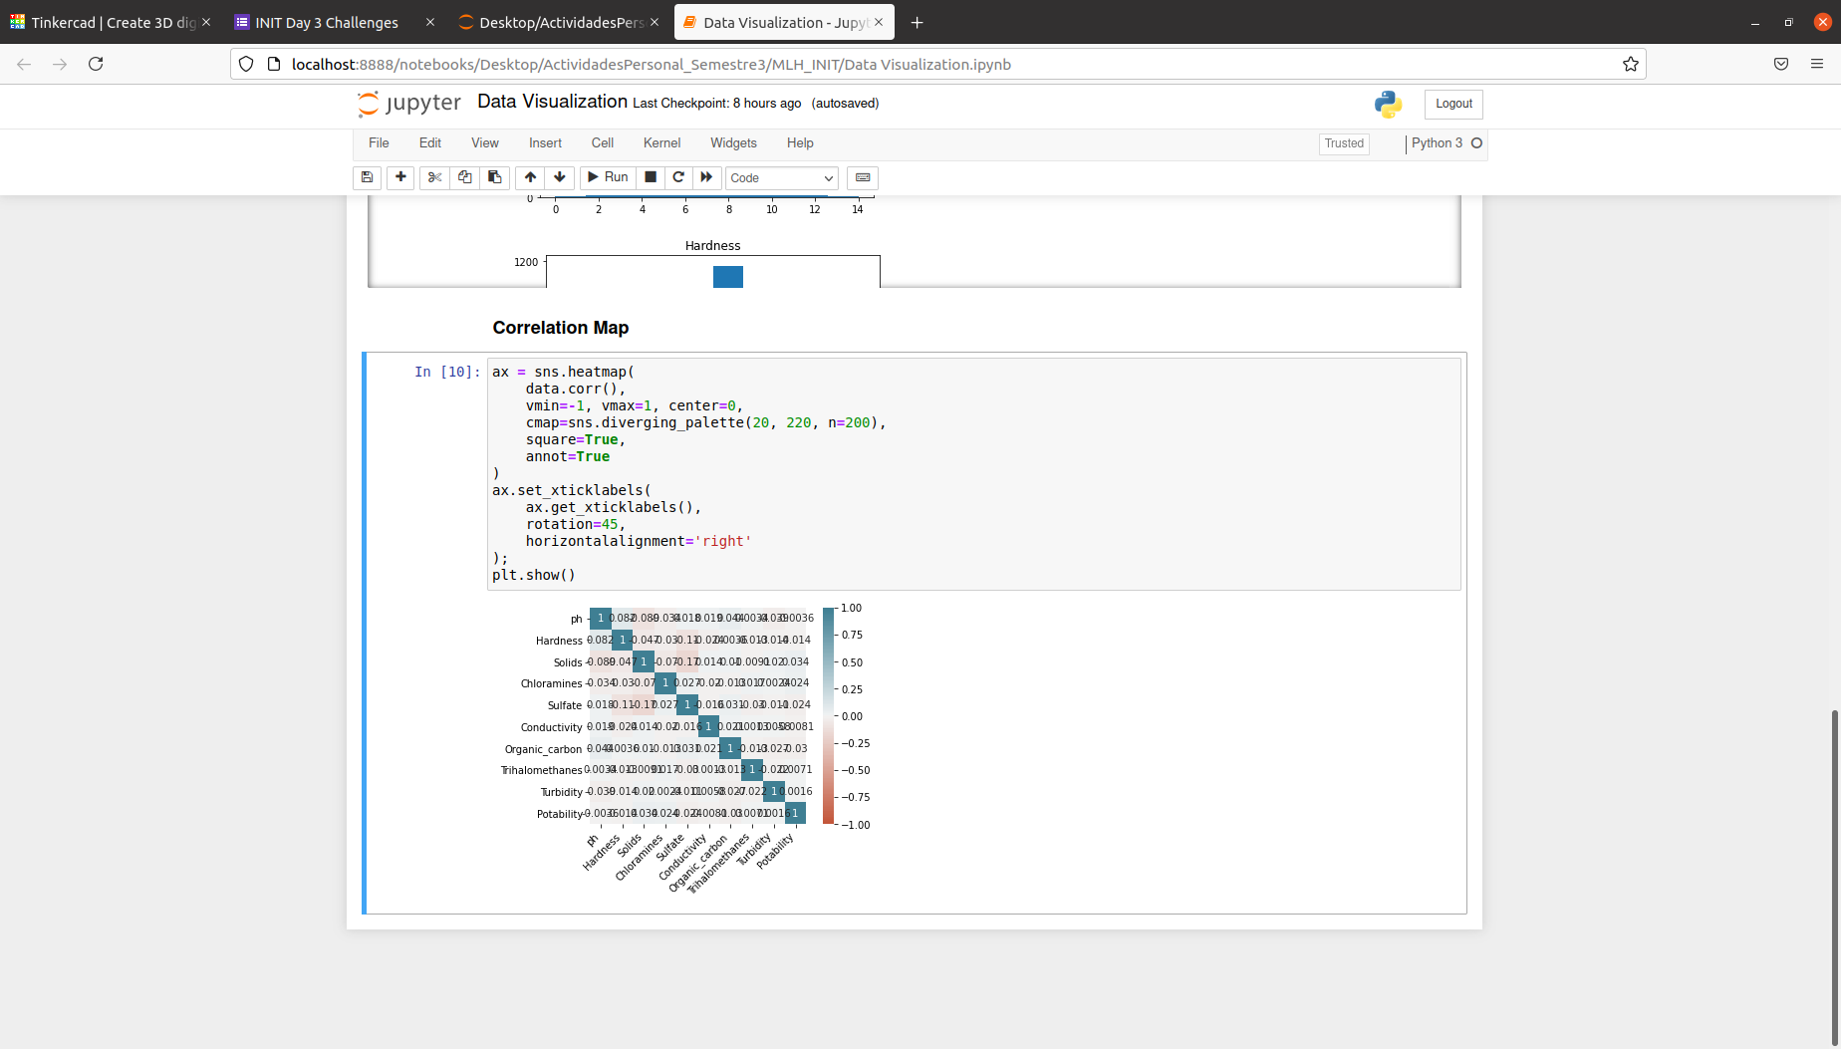Click the Logout button
The height and width of the screenshot is (1049, 1841).
coord(1453,104)
